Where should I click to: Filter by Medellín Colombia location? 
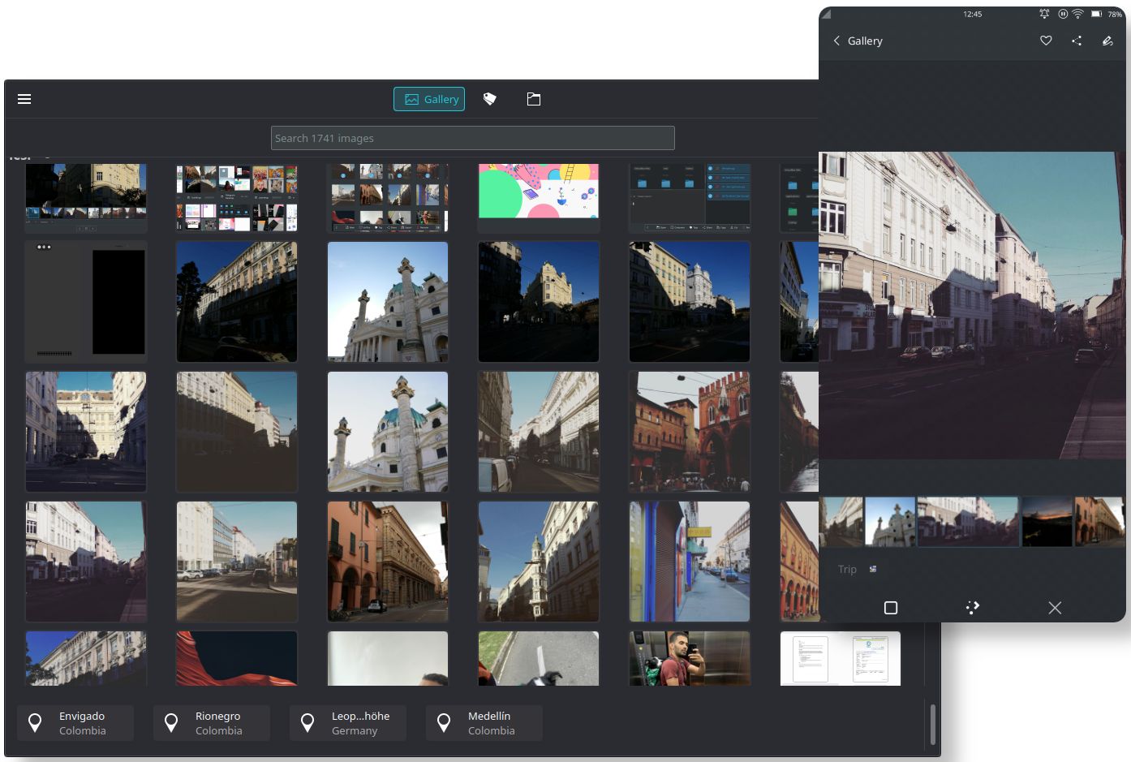click(x=484, y=723)
